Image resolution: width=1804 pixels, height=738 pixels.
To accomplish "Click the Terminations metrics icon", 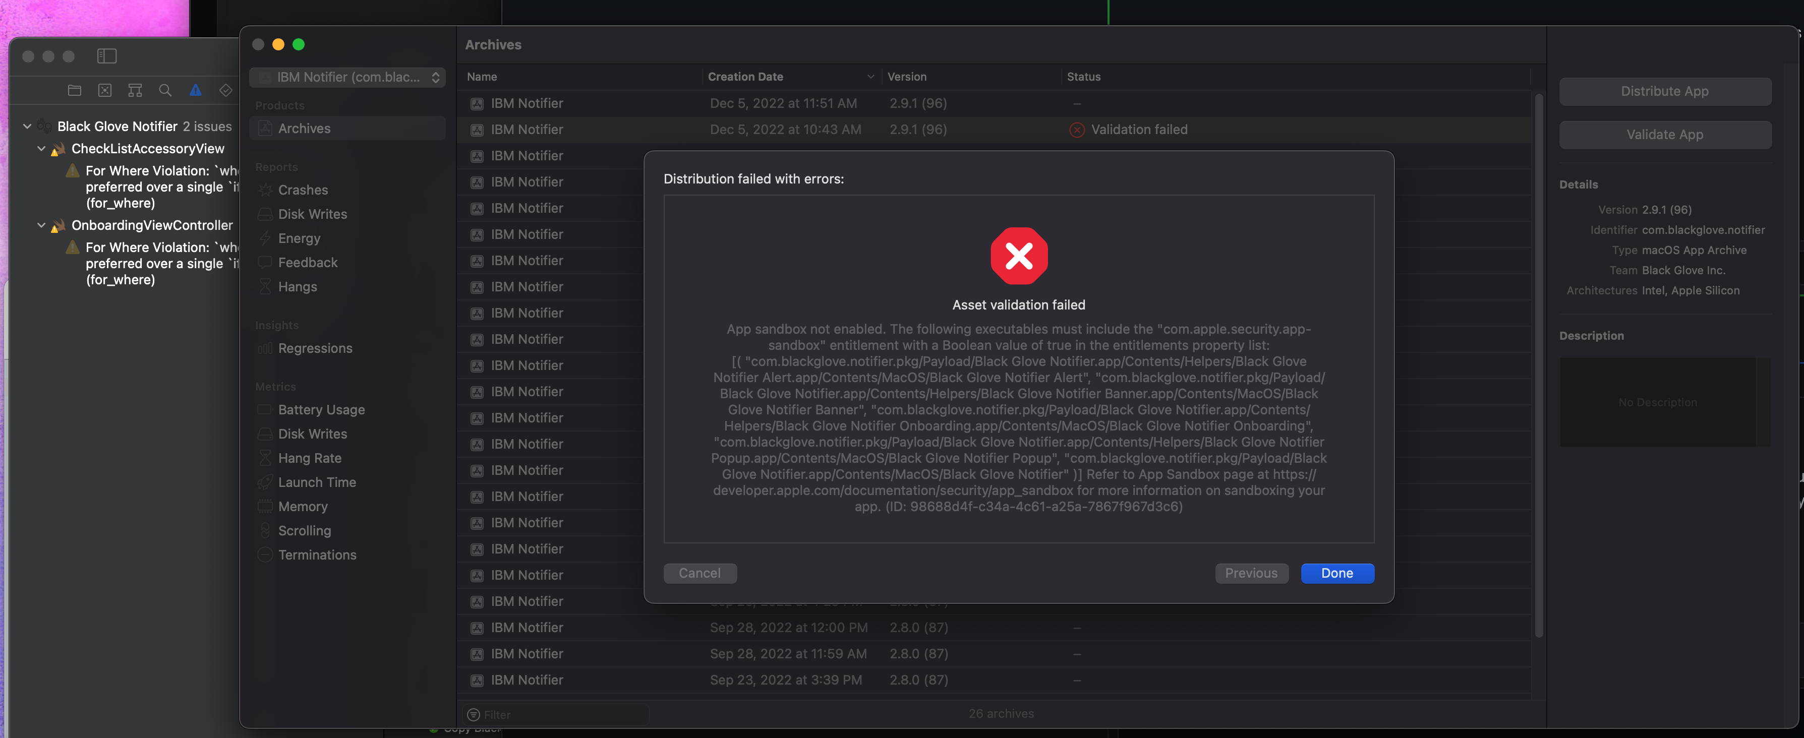I will 265,555.
